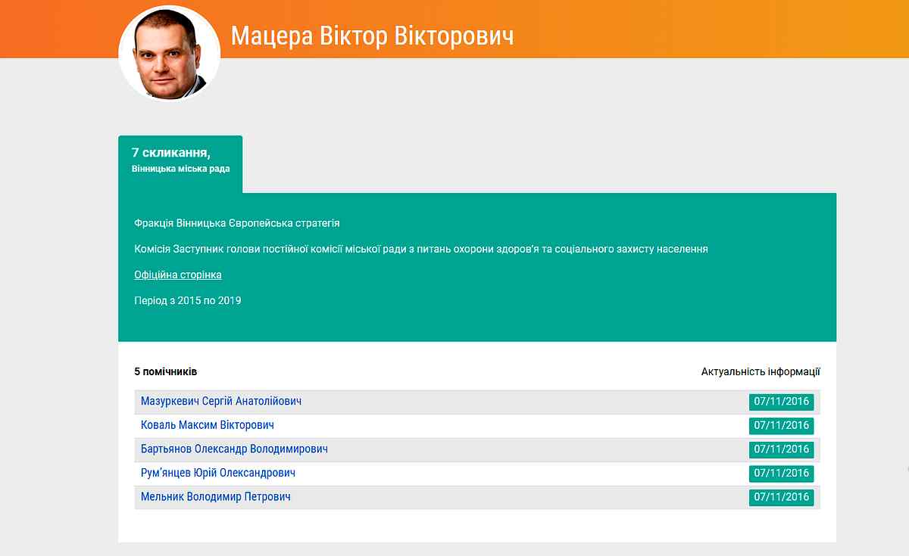Select assistant Бартьянов Олександр Володимирович
The width and height of the screenshot is (909, 556).
click(234, 449)
